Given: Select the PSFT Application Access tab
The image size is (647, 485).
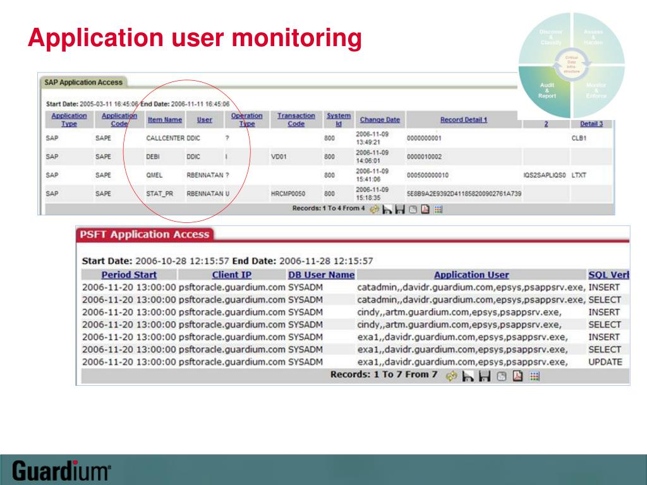Looking at the screenshot, I should click(x=145, y=234).
